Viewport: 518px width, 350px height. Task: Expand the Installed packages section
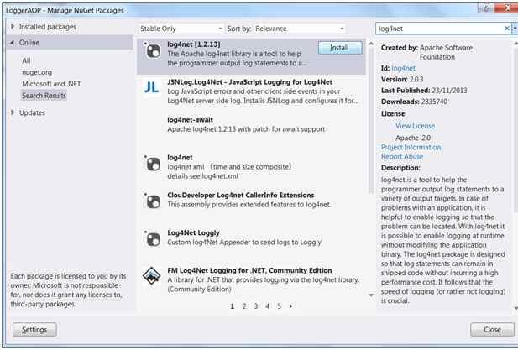[x=13, y=26]
